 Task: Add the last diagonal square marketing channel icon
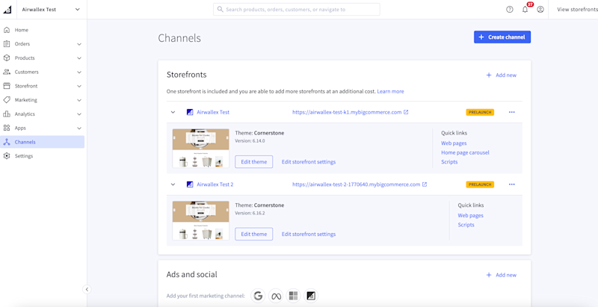click(x=311, y=296)
